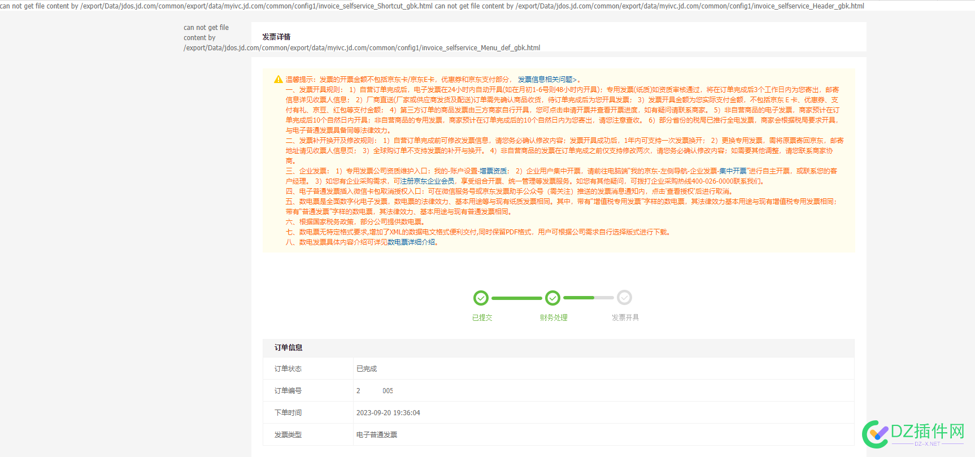
Task: Click the 订单信息 section header
Action: point(558,347)
